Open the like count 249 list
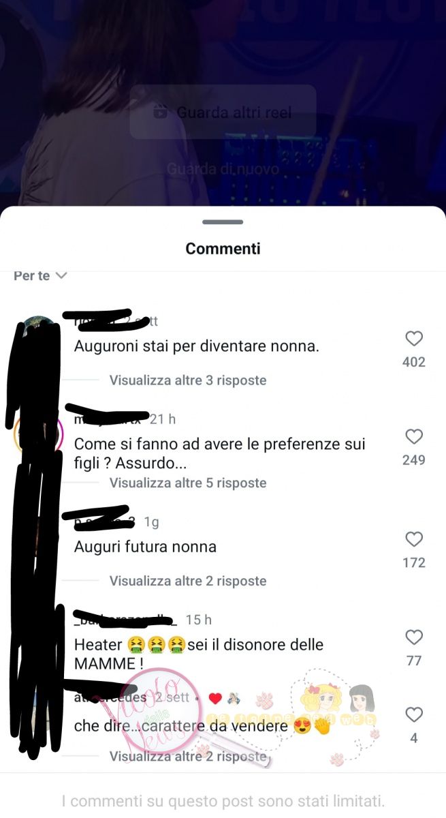Viewport: 446px width, 818px height. click(414, 460)
